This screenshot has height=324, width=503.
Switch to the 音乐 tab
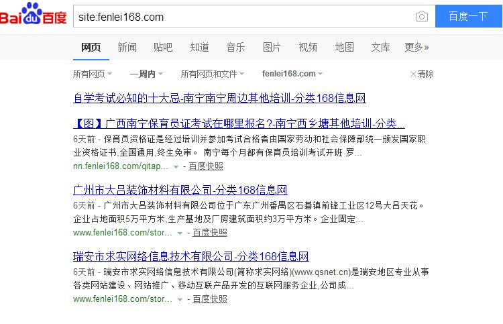[x=235, y=48]
